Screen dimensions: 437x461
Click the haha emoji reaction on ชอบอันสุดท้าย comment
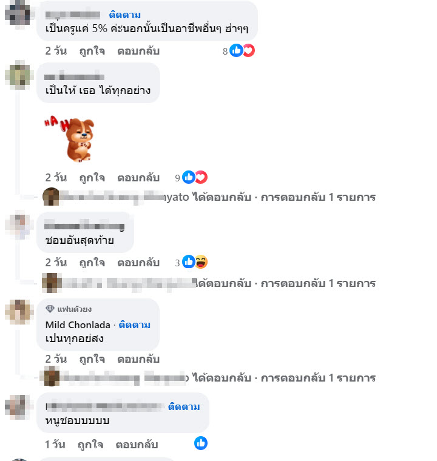(x=202, y=261)
